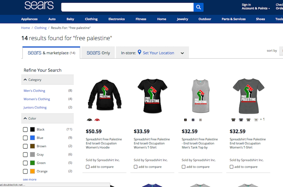
Task: Collapse the Color filter section
Action: [25, 118]
